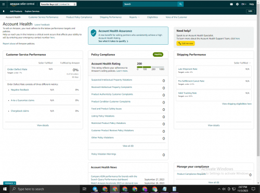
Task: Open Customer Service Performance tab
Action: point(43,17)
